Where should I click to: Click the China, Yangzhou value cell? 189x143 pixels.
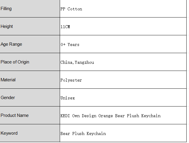[123, 62]
